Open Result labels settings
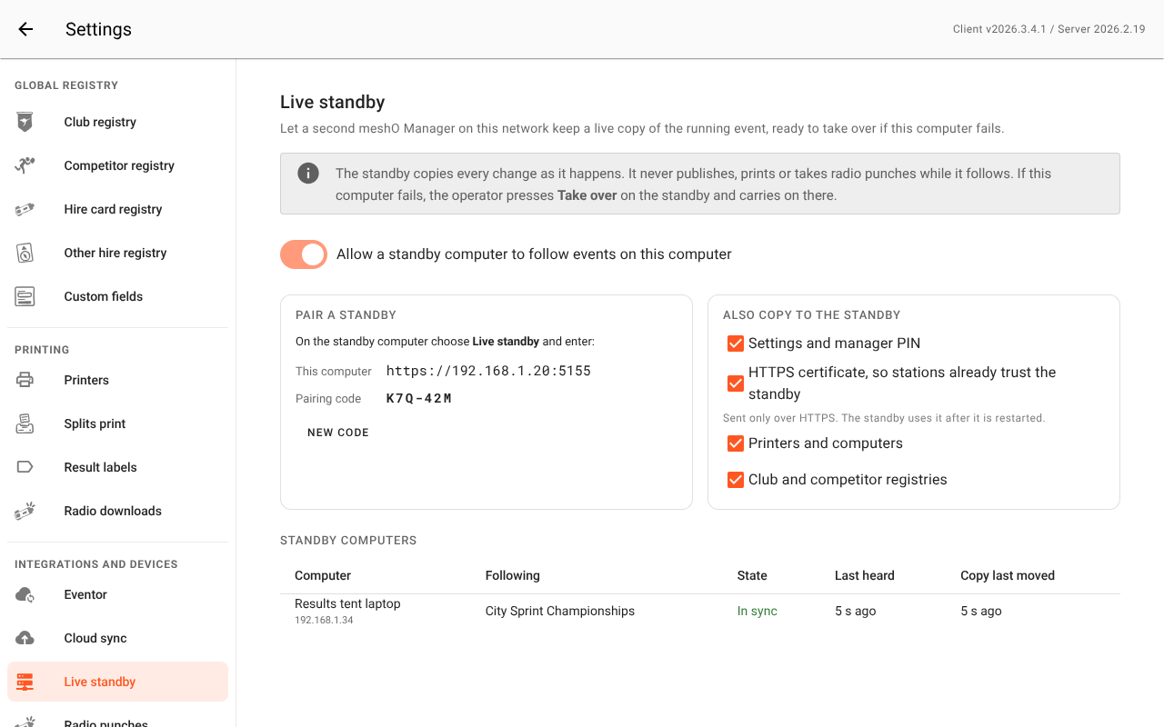Image resolution: width=1164 pixels, height=727 pixels. point(118,467)
